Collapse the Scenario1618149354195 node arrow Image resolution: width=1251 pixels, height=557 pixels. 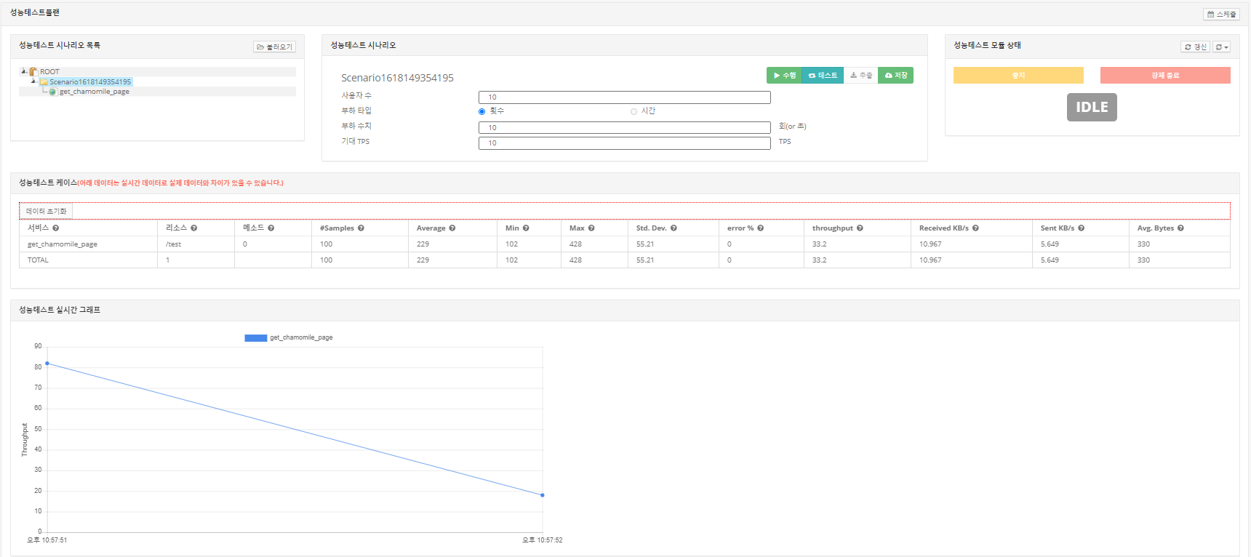coord(33,81)
